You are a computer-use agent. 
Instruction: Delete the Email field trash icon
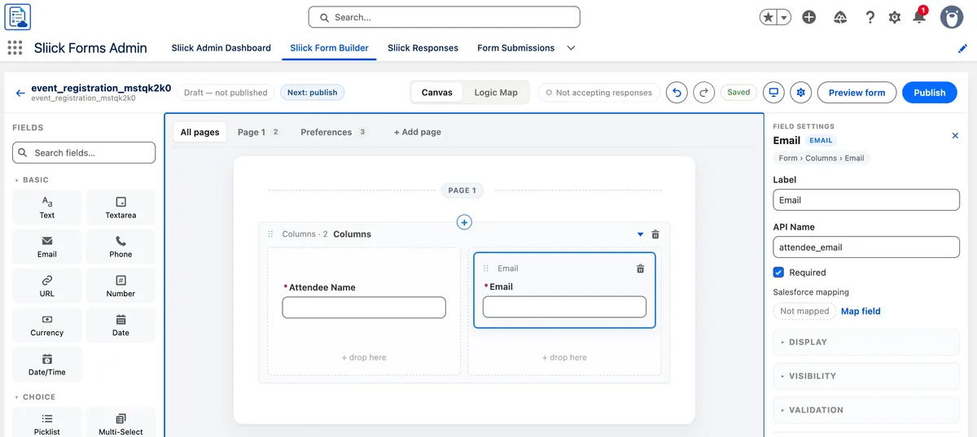640,269
